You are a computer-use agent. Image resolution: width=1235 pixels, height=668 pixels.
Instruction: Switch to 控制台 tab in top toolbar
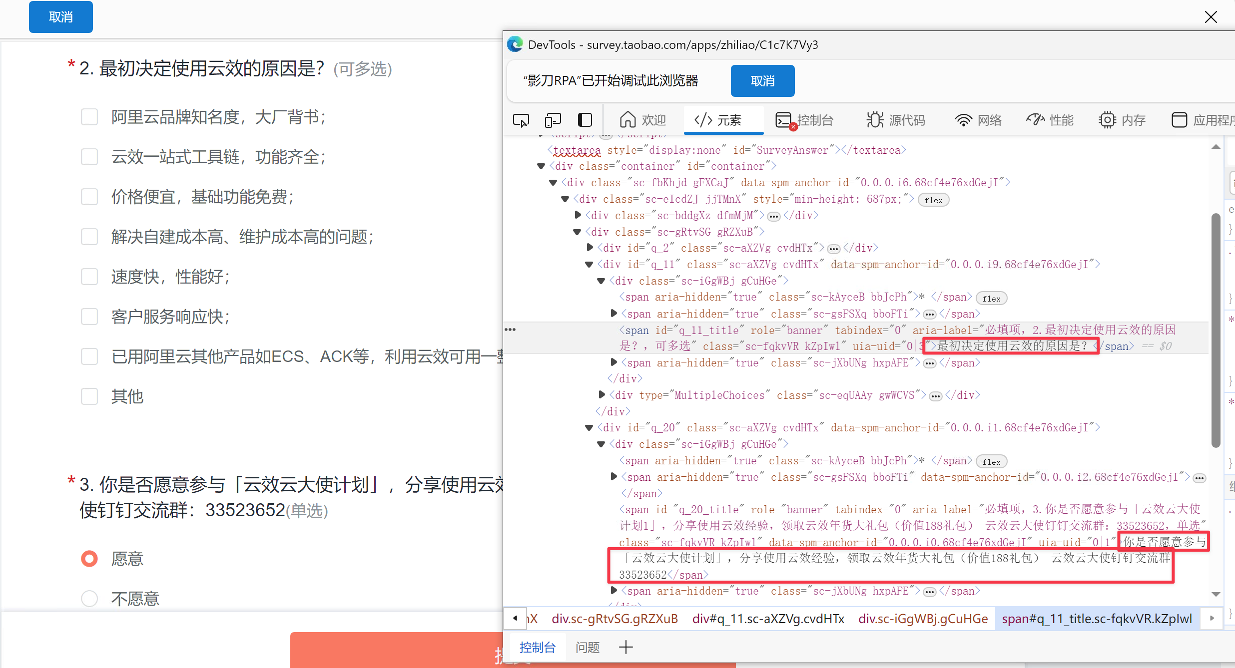pos(805,120)
